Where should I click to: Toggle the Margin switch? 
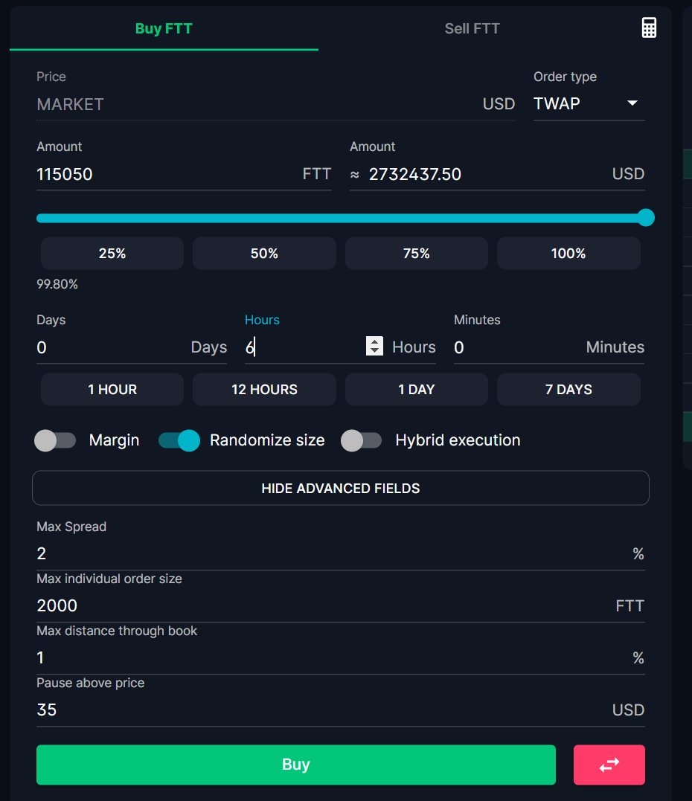point(55,440)
